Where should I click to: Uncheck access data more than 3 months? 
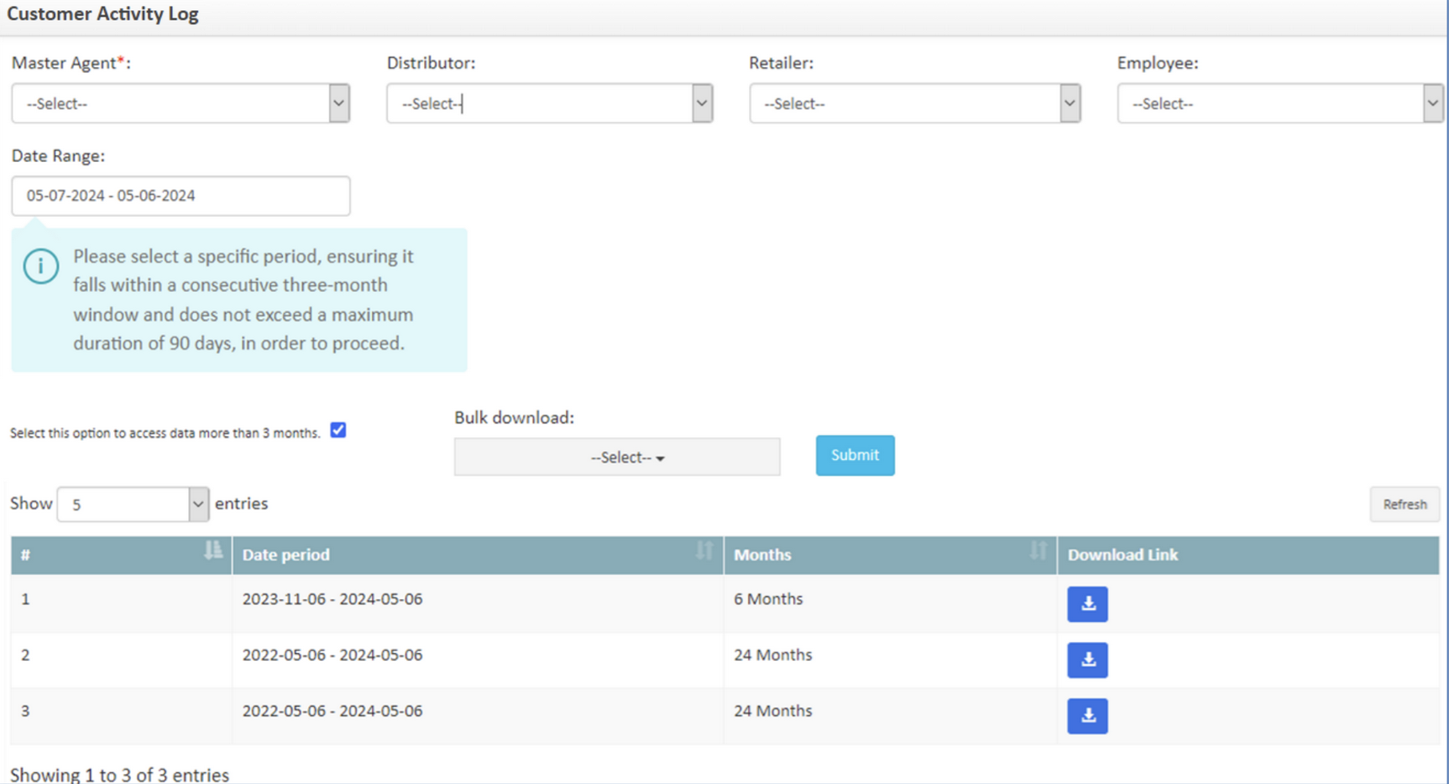(x=338, y=431)
